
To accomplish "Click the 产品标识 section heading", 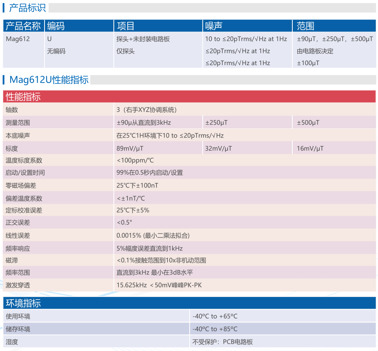I will point(27,8).
